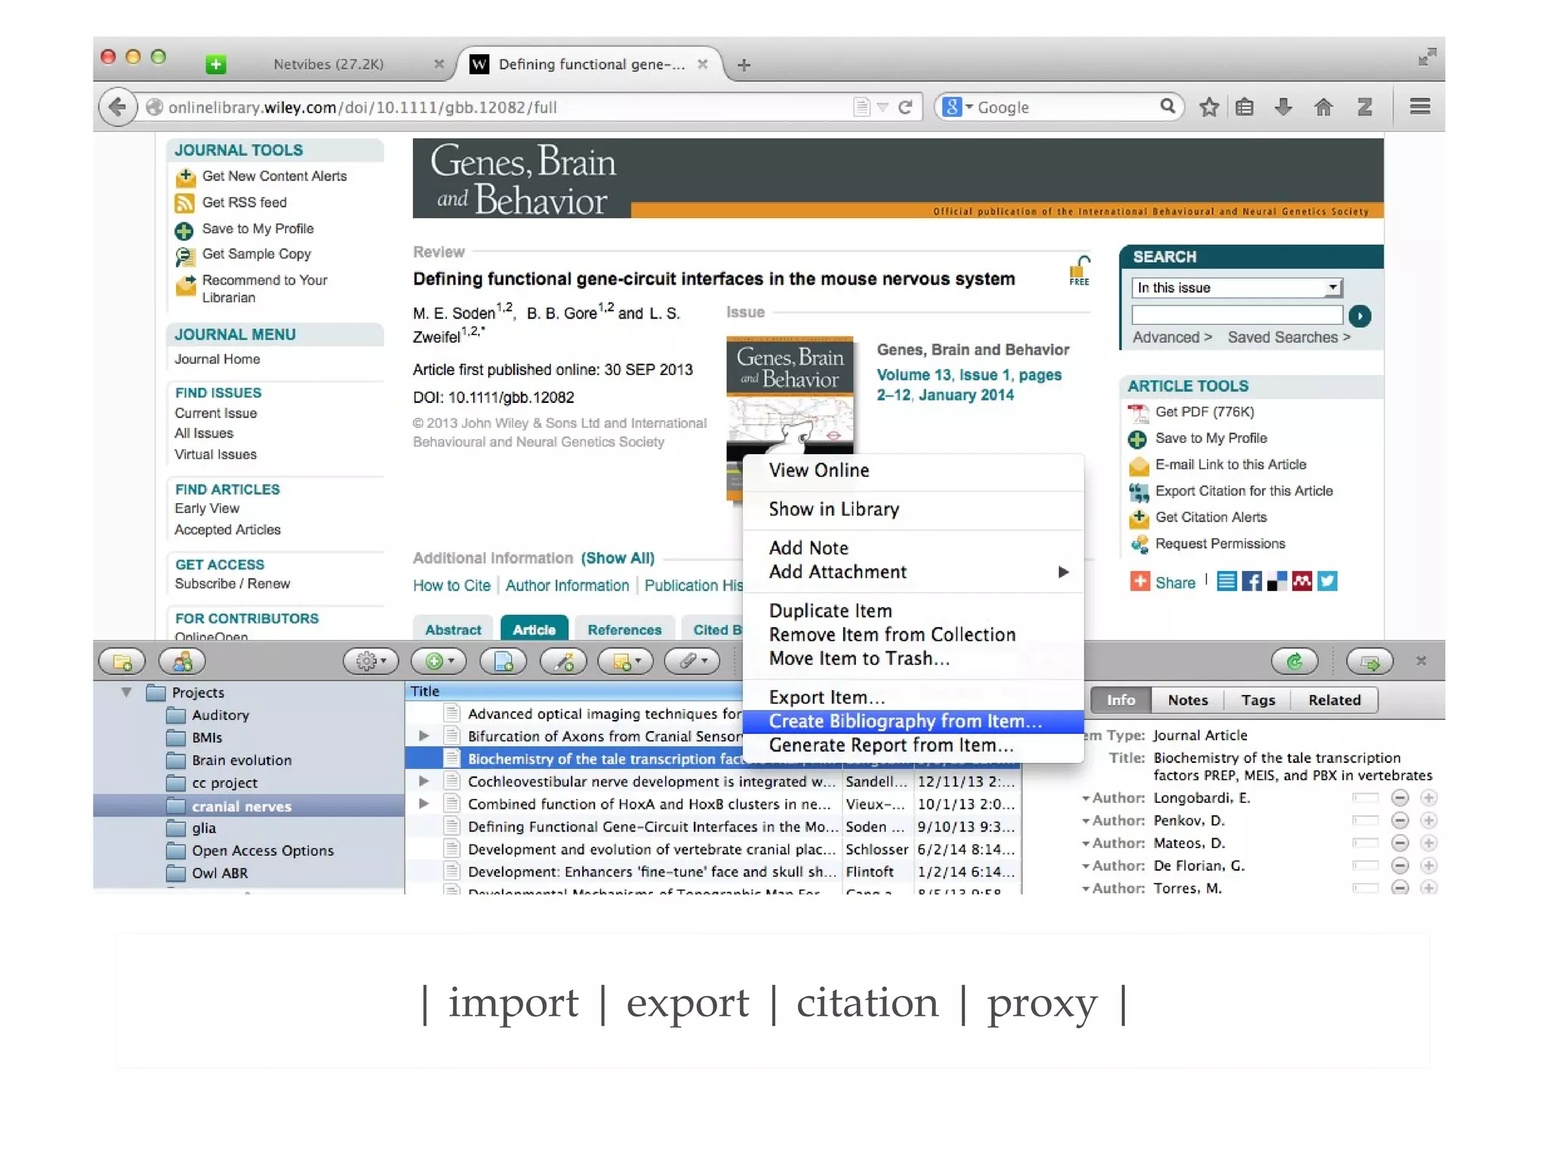The height and width of the screenshot is (1159, 1546).
Task: Open the Zotero Attachment paperclip dropdown
Action: (692, 662)
